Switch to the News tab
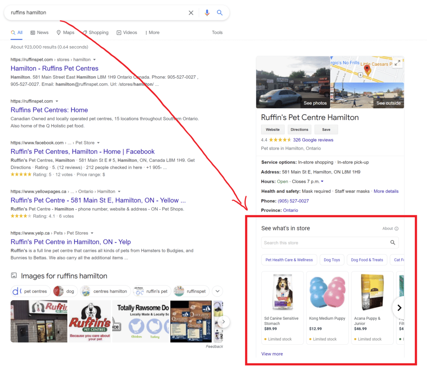This screenshot has height=368, width=427. tap(40, 32)
